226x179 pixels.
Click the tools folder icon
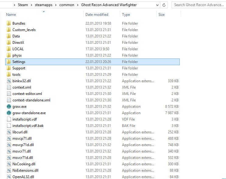(x=9, y=74)
